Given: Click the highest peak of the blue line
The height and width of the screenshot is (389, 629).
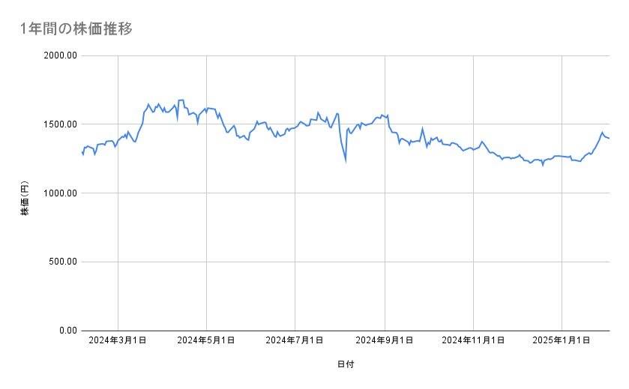Looking at the screenshot, I should pos(181,100).
